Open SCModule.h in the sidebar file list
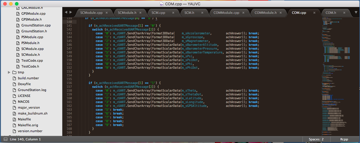 pyautogui.click(x=31, y=55)
